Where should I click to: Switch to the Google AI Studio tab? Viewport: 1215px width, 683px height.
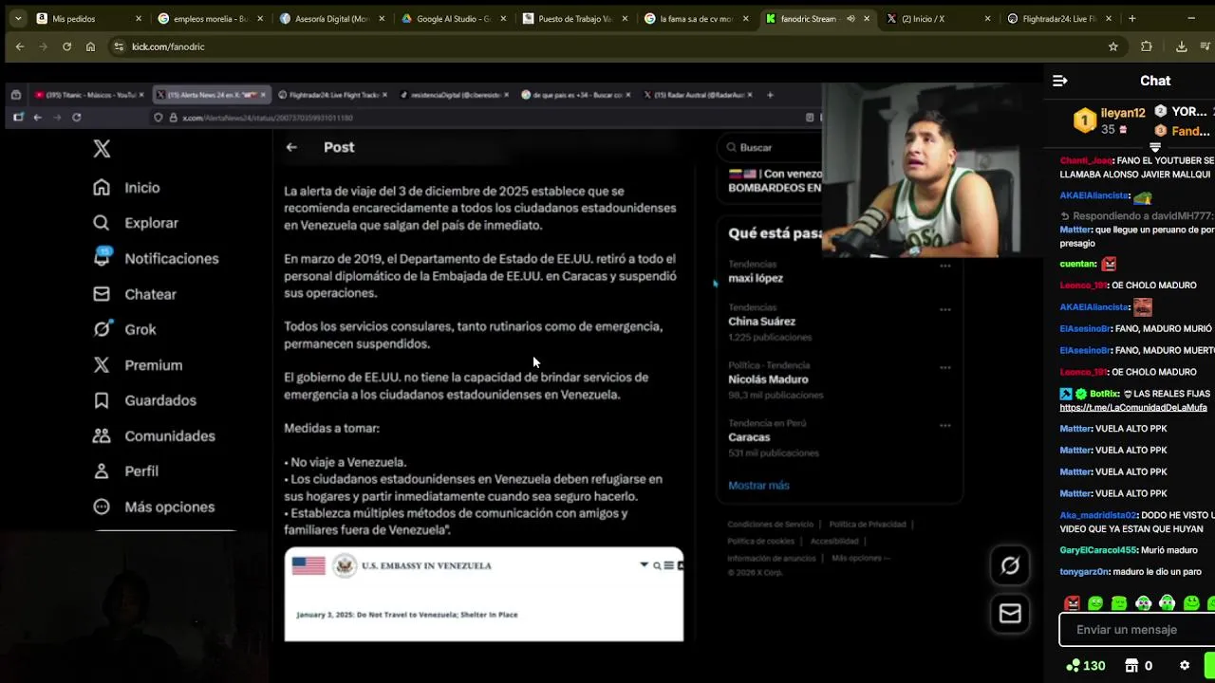click(453, 18)
